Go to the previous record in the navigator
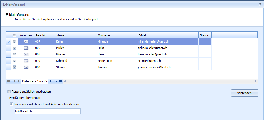This screenshot has width=264, height=120. pyautogui.click(x=18, y=81)
